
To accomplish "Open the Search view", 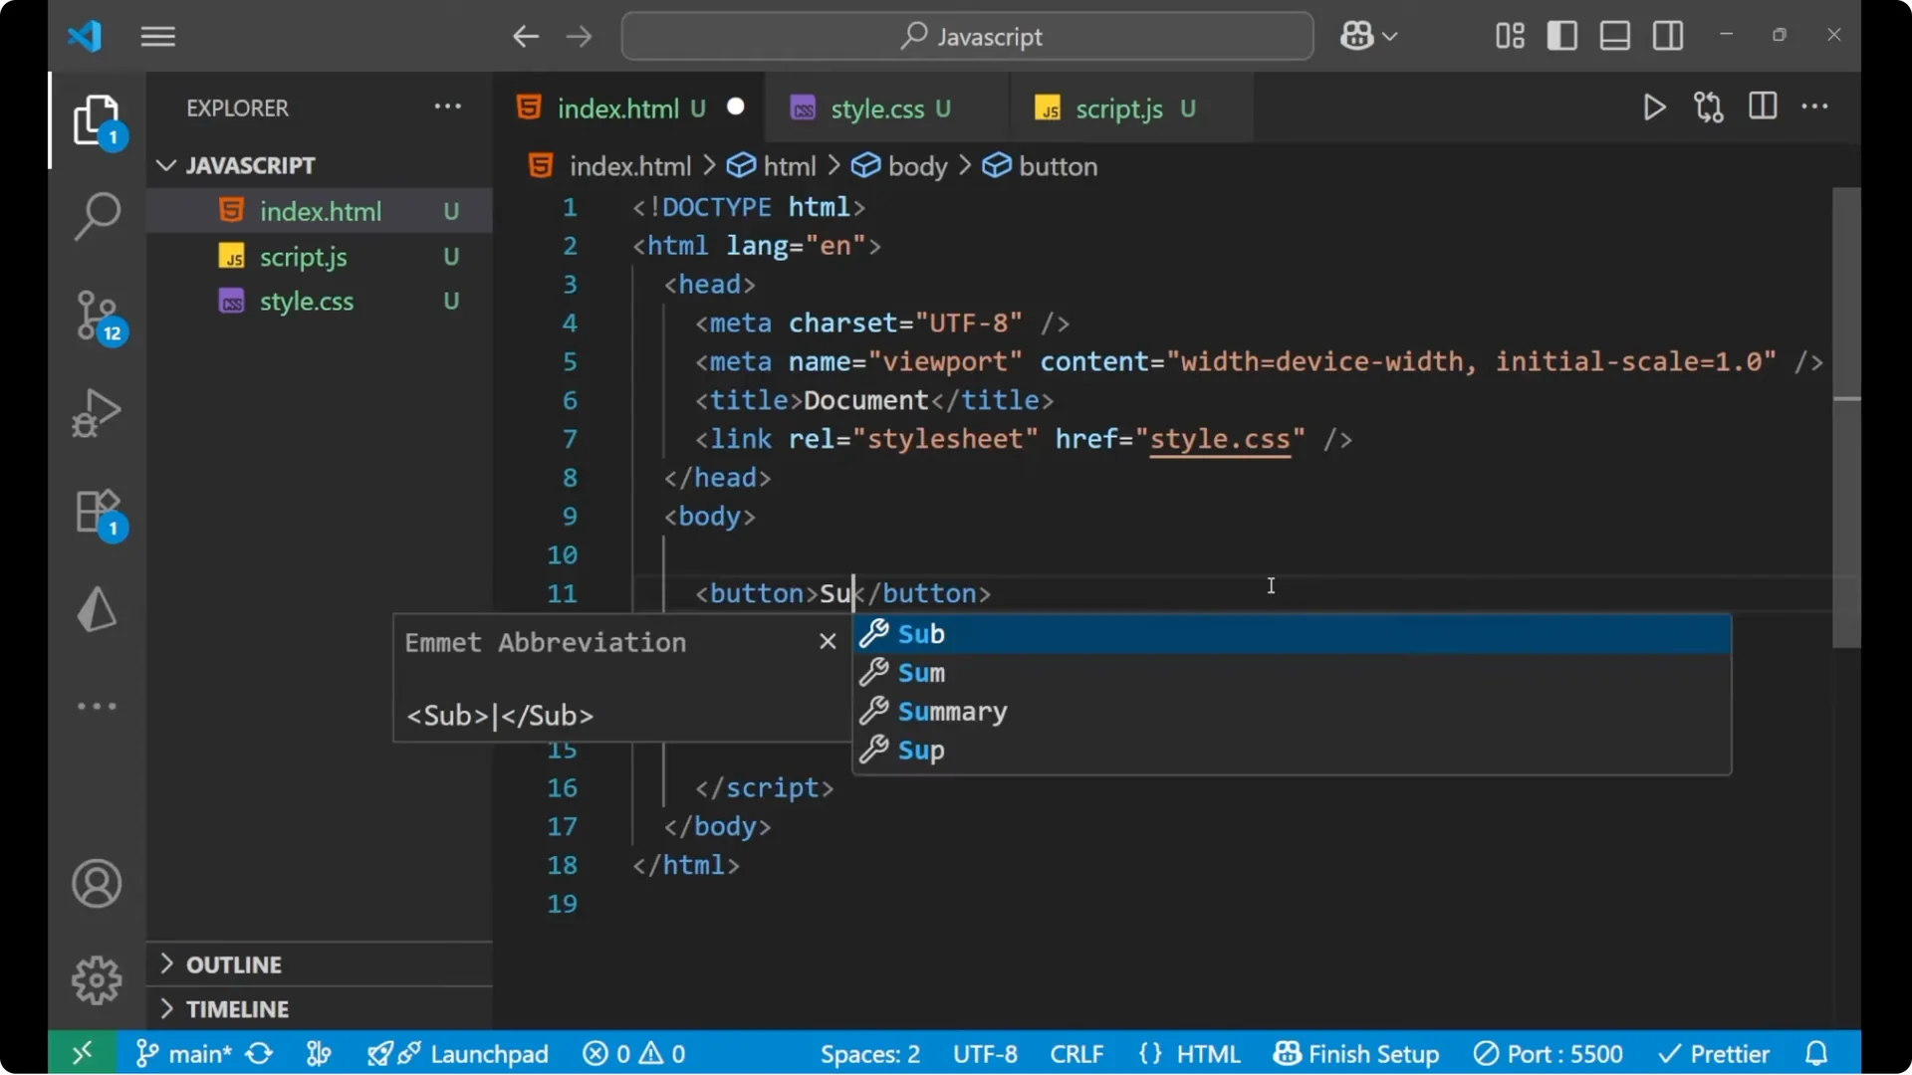I will pos(97,216).
